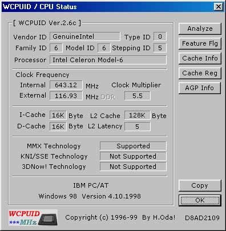Screen dimensions: 226x231
Task: Click the Internal clock frequency value
Action: pos(66,85)
